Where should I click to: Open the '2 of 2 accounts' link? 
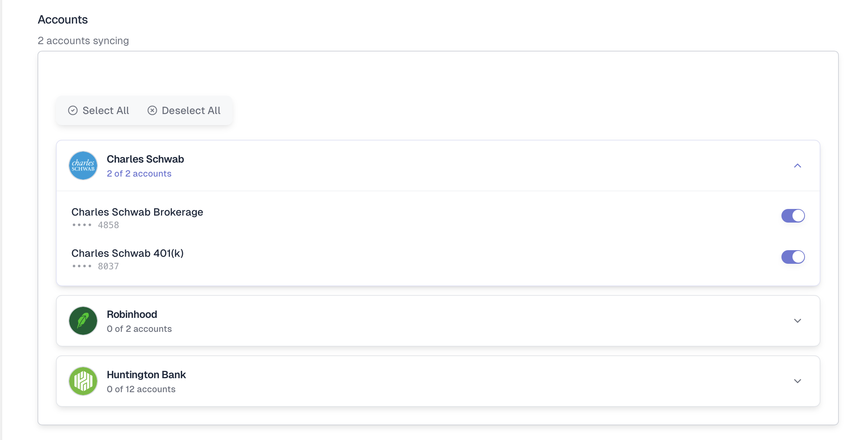click(139, 173)
